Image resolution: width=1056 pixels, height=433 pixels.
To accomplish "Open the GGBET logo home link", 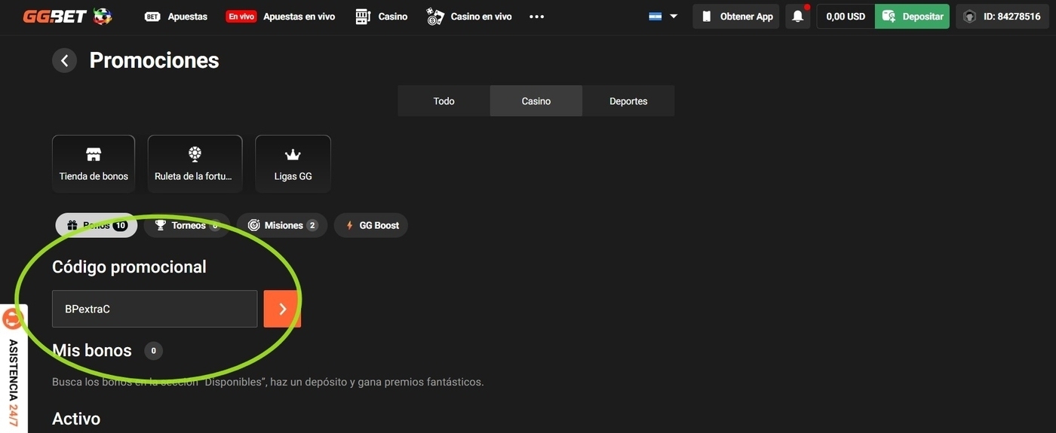I will click(x=67, y=17).
